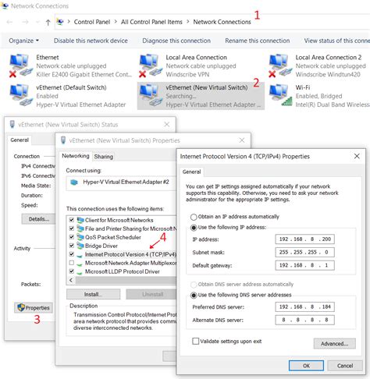
Task: Click the QoS Packet Scheduler item icon
Action: point(80,237)
